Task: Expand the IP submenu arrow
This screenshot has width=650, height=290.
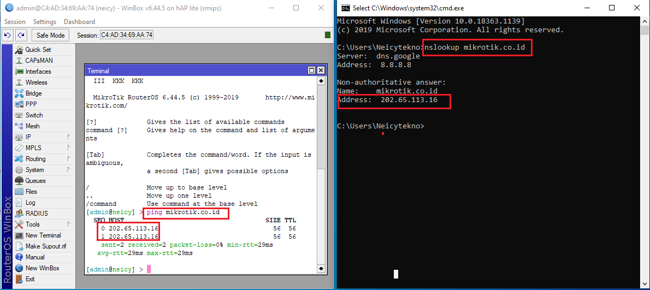Action: (68, 137)
